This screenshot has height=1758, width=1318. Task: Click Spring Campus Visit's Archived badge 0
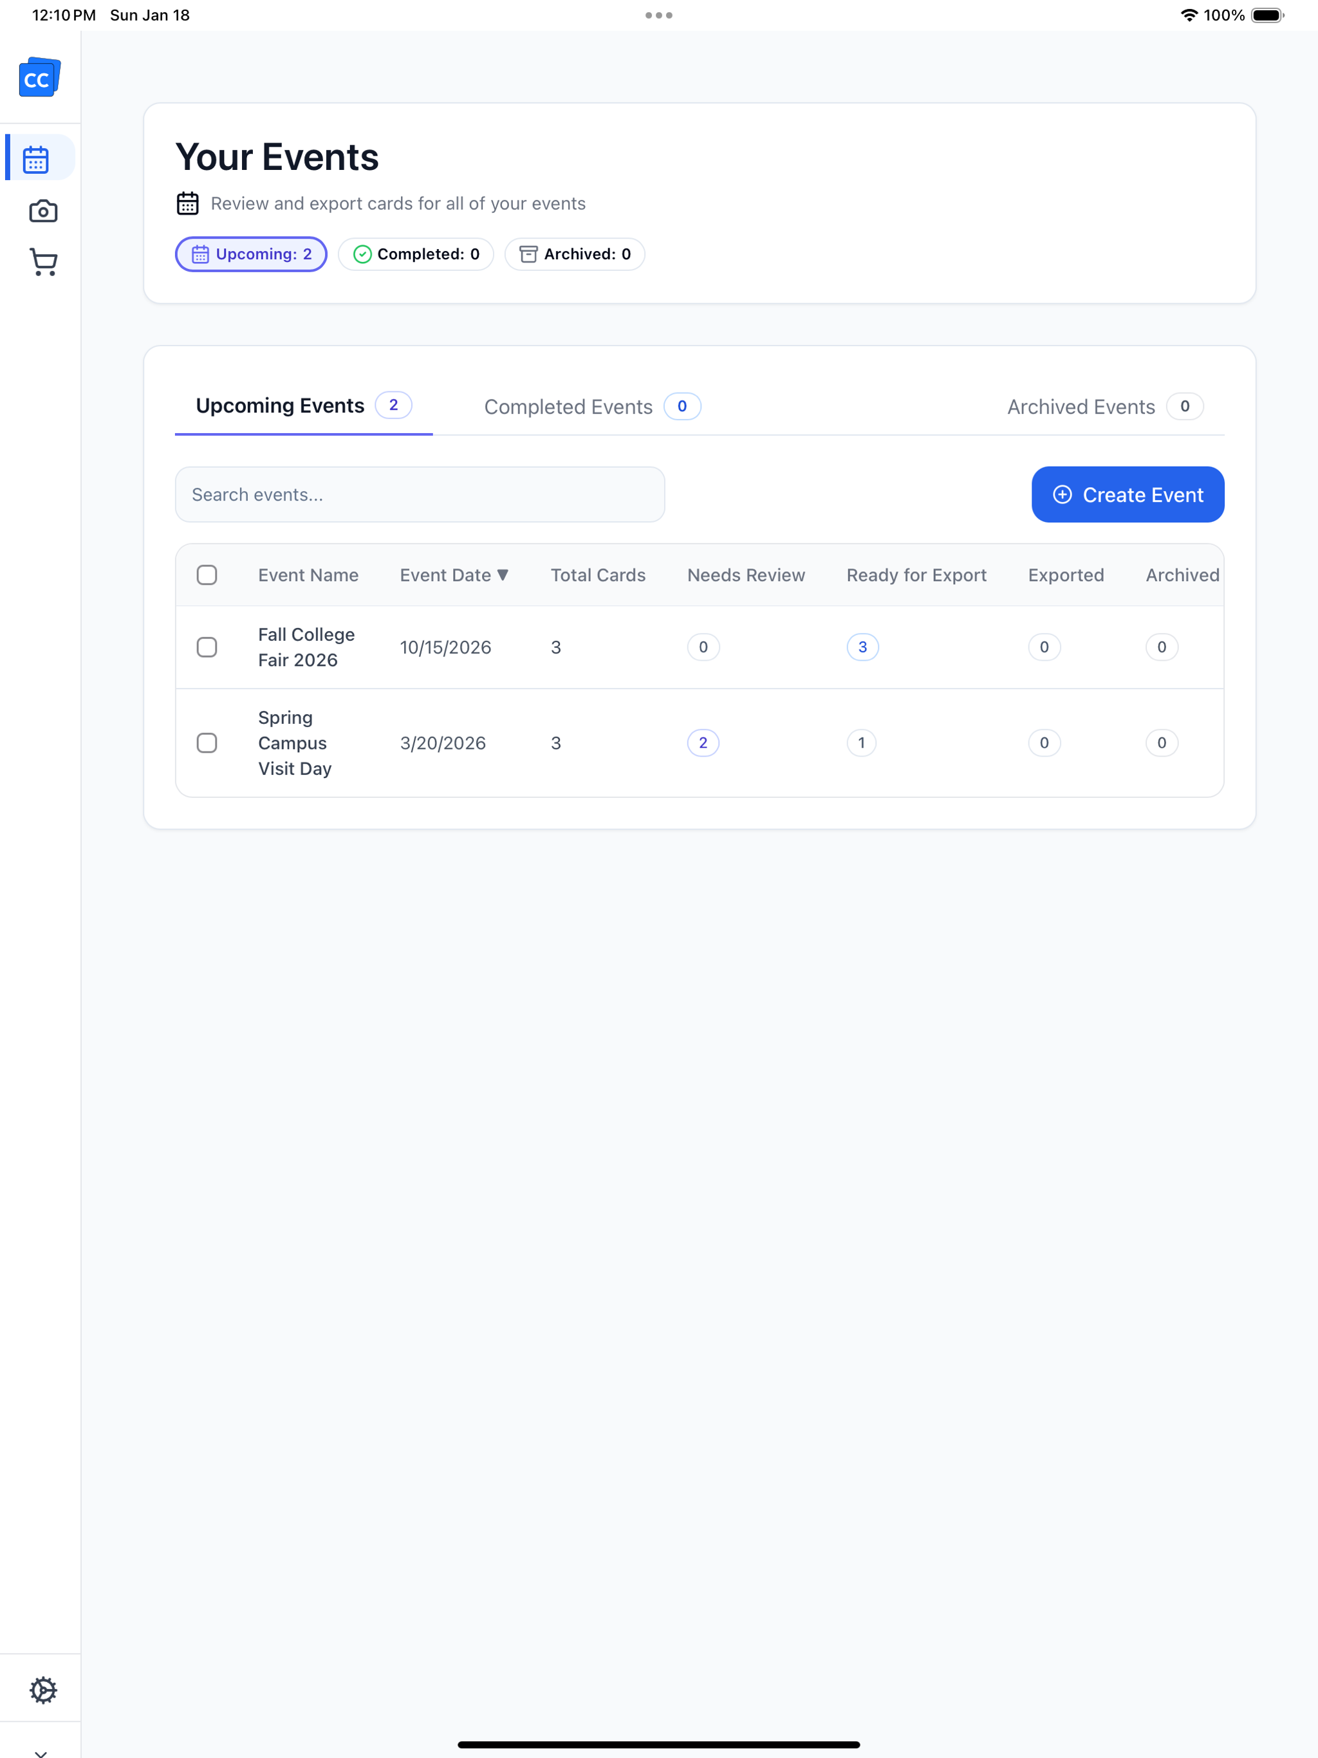click(1162, 743)
